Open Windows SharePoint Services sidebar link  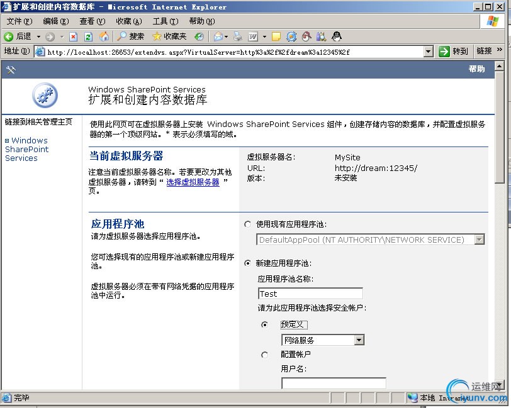26,149
